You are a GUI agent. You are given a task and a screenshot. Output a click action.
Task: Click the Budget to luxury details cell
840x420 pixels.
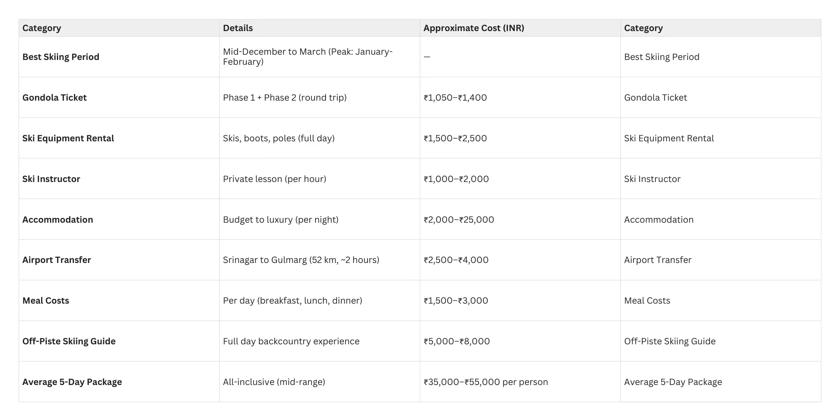pos(280,220)
